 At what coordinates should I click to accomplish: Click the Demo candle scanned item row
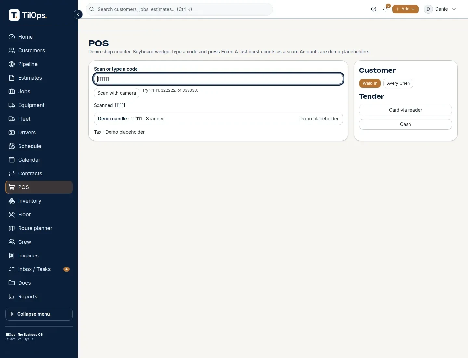coord(218,119)
